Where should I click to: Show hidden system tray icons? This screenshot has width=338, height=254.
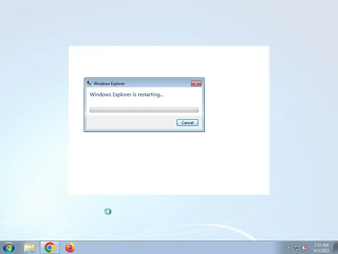pos(288,248)
